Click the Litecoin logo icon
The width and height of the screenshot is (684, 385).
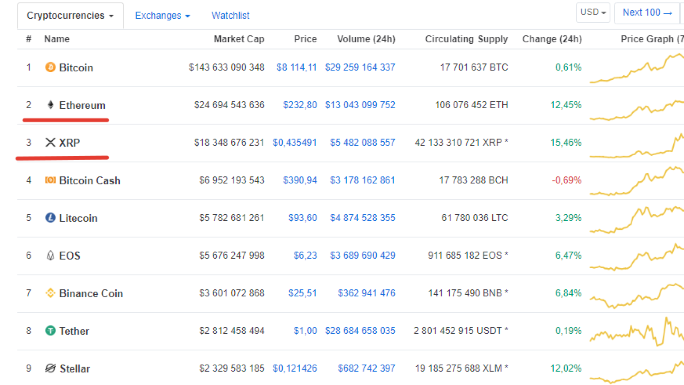pyautogui.click(x=50, y=218)
